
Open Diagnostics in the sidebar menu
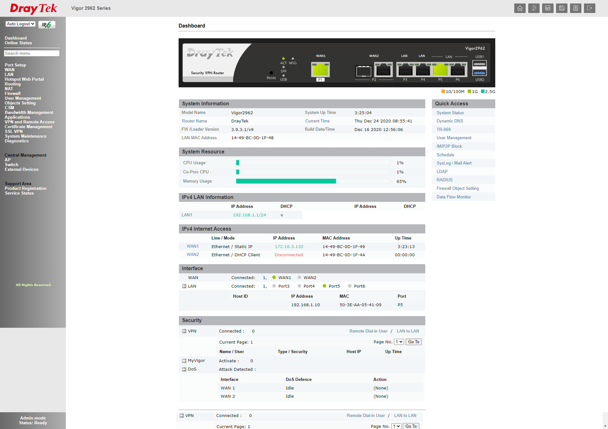pyautogui.click(x=16, y=141)
